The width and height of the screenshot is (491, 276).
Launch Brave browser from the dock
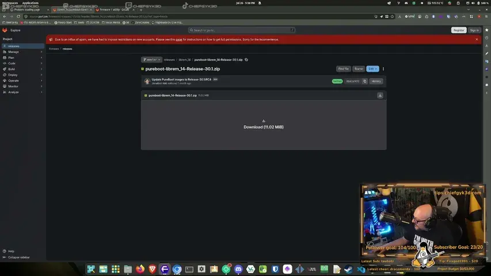click(x=153, y=269)
